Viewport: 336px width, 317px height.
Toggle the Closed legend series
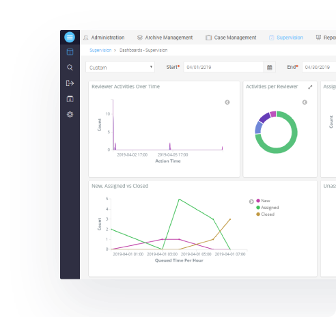click(266, 215)
